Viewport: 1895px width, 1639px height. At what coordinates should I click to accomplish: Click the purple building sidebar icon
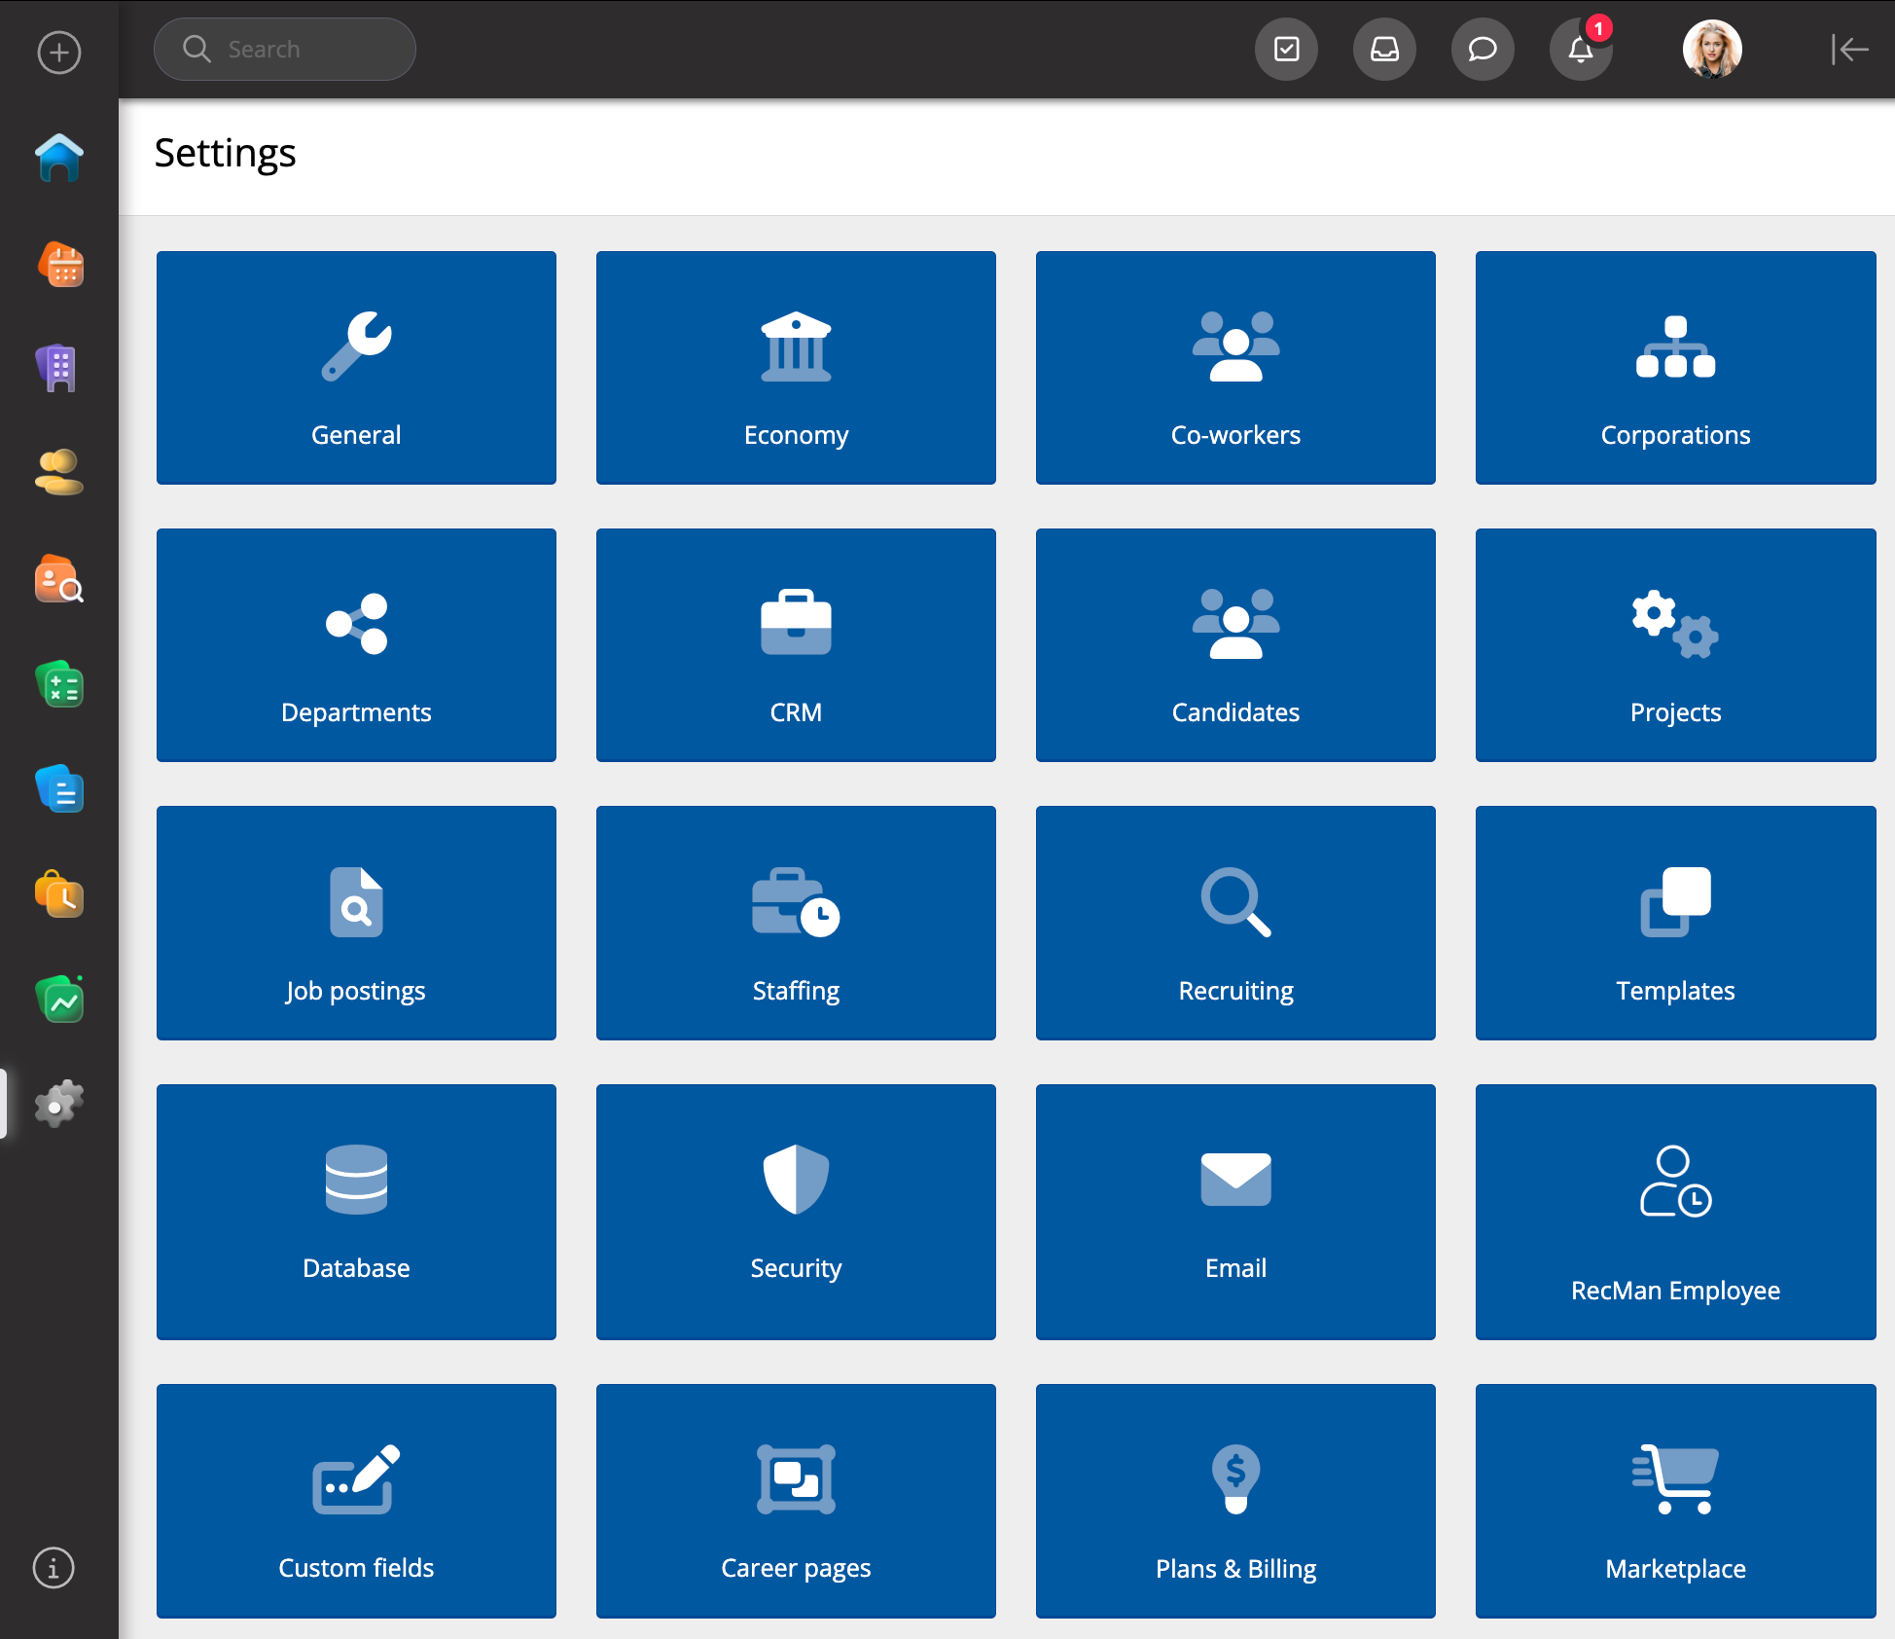pyautogui.click(x=59, y=368)
